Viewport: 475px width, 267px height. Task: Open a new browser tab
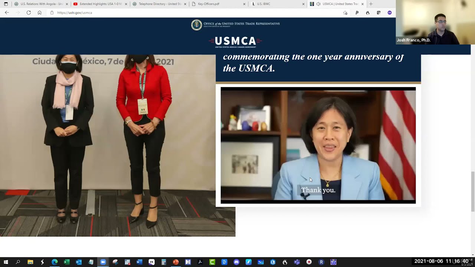tap(371, 4)
